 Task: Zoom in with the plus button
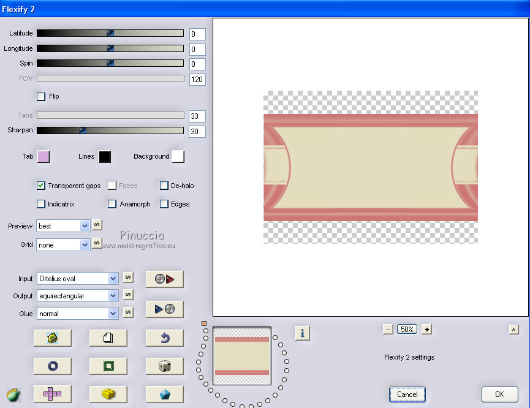tap(427, 329)
